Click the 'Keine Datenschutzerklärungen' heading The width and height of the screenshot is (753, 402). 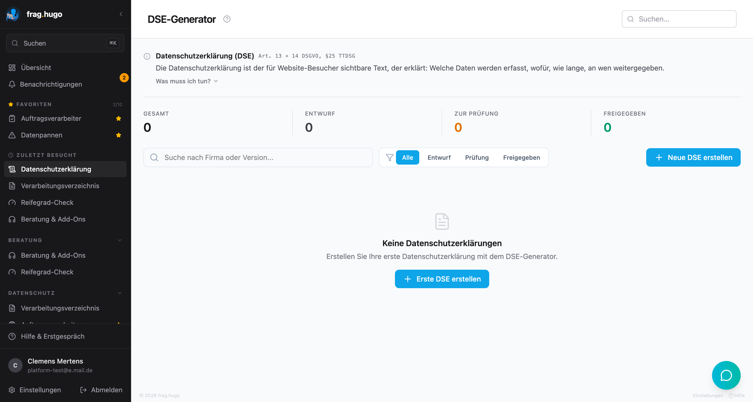pos(442,243)
